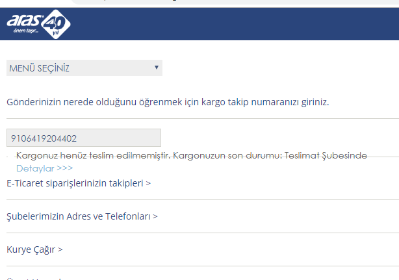
Task: Click the Kargonuz henüz teslim edilmemiştir status text
Action: click(x=191, y=155)
